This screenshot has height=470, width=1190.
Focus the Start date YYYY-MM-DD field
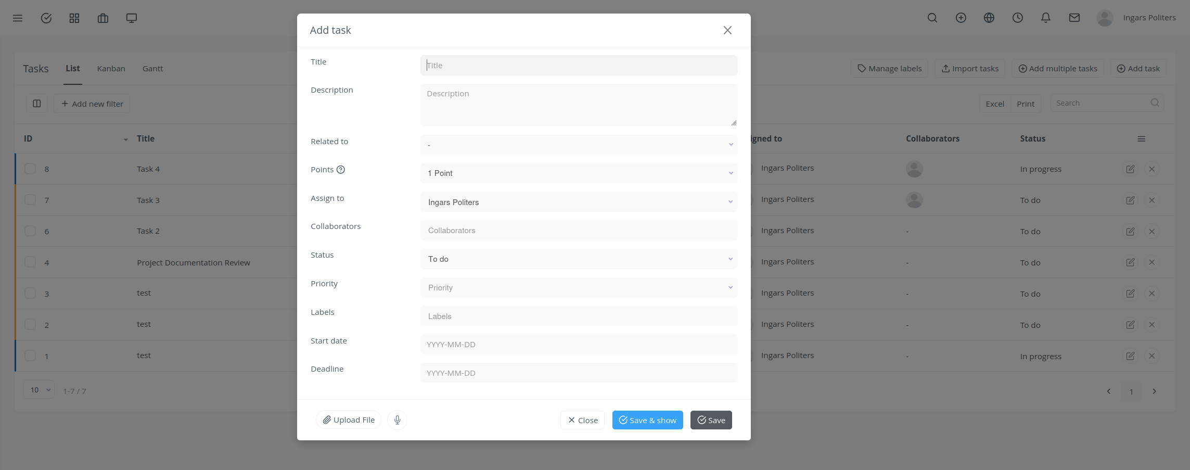[578, 344]
